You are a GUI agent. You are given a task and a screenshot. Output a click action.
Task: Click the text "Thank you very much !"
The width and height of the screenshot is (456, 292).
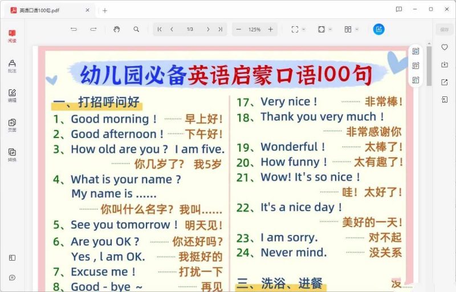pyautogui.click(x=322, y=116)
